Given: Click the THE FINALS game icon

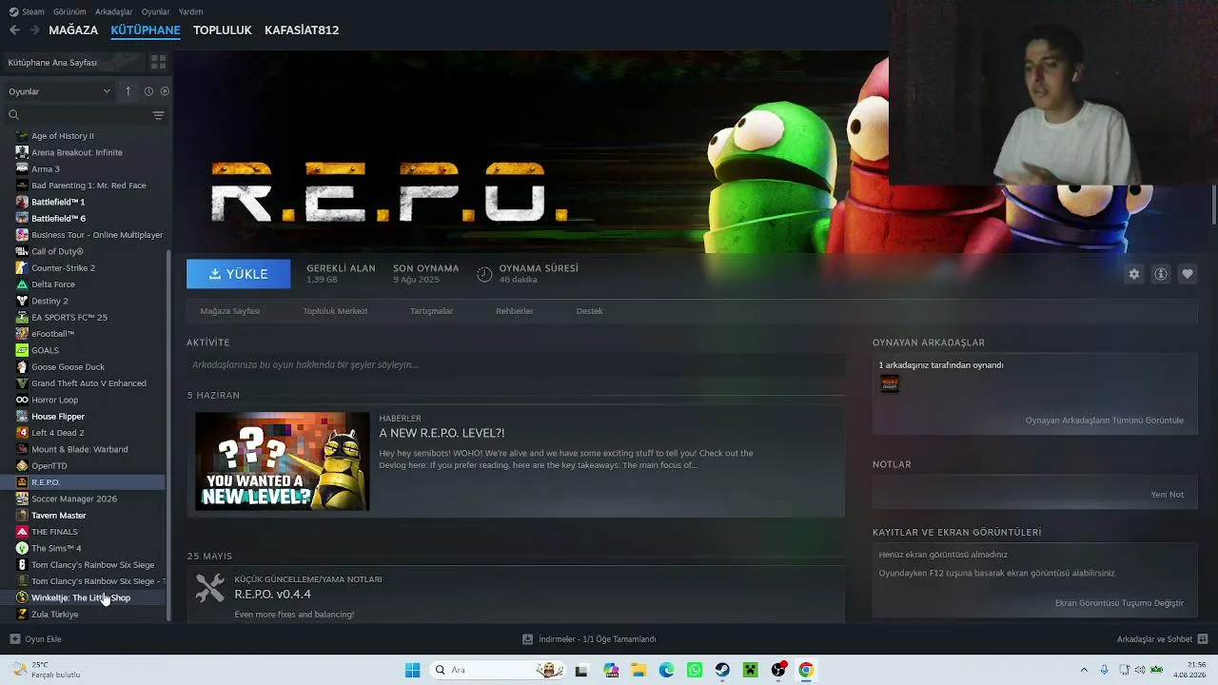Looking at the screenshot, I should (22, 532).
